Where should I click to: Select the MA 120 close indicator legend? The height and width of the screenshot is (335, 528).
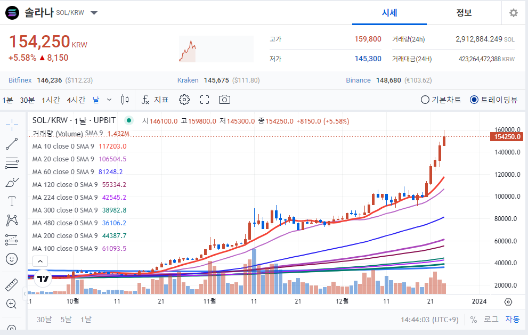point(79,184)
